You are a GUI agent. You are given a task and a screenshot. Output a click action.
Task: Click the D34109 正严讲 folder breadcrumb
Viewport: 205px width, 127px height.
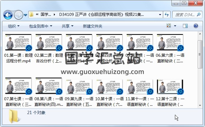(101, 14)
